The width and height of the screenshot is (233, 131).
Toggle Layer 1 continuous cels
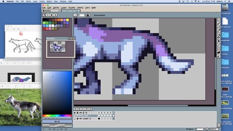80,116
